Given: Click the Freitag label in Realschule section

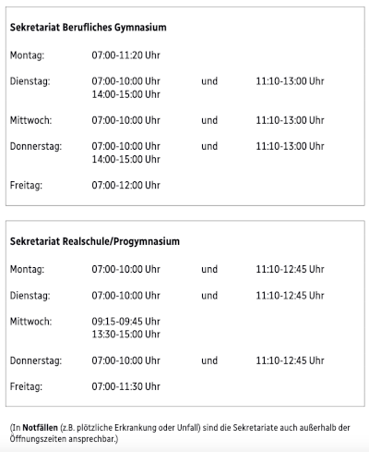Looking at the screenshot, I should tap(26, 386).
